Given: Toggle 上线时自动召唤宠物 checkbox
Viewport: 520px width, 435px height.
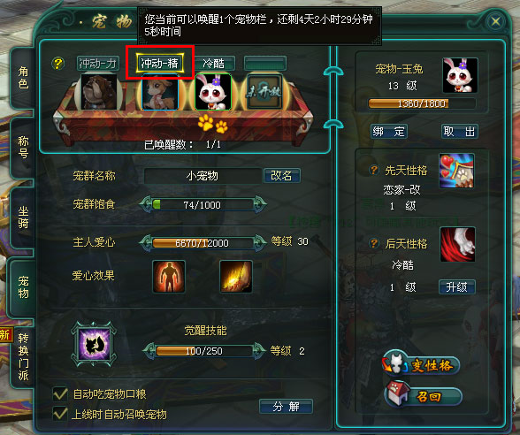Looking at the screenshot, I should tap(60, 414).
